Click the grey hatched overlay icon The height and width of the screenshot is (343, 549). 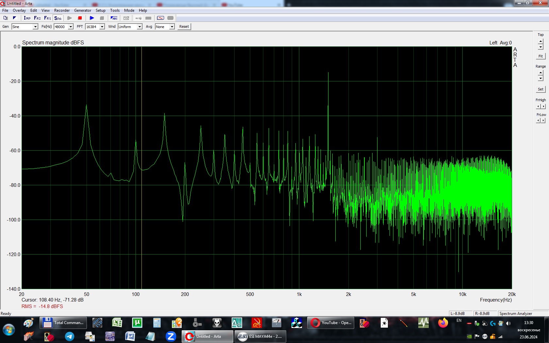tap(126, 18)
